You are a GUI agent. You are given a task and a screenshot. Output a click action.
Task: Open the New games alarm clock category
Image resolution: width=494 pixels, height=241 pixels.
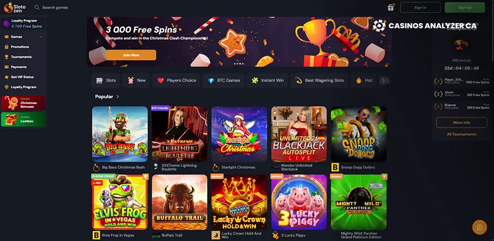[136, 80]
